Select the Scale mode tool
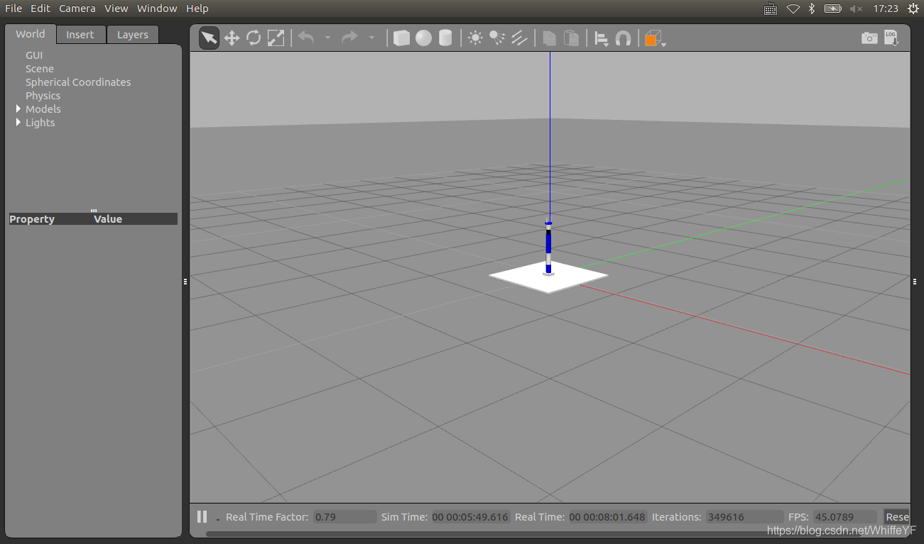This screenshot has width=924, height=544. tap(276, 38)
